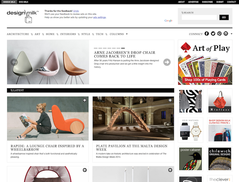This screenshot has height=182, width=239.
Task: Open Design Milk Facebook page icon
Action: (x=206, y=33)
